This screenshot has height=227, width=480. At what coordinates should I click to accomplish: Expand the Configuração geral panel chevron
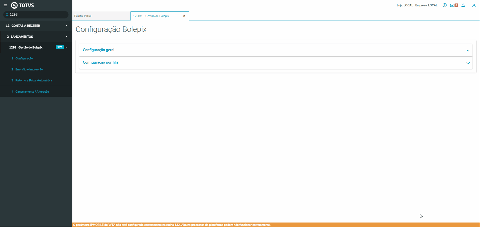[x=468, y=50]
